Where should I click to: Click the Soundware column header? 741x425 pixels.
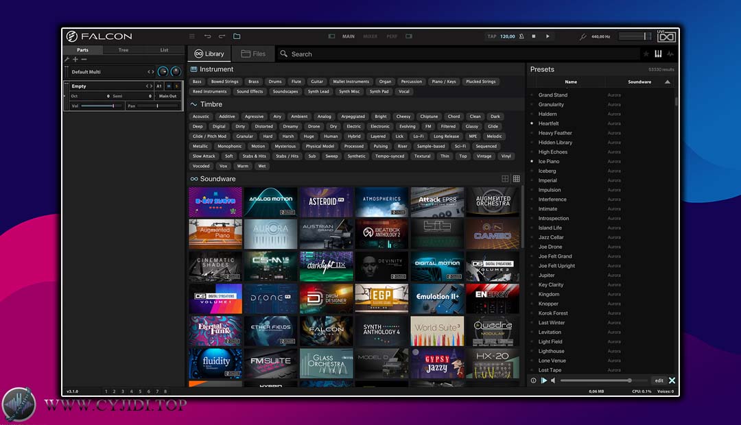click(639, 82)
